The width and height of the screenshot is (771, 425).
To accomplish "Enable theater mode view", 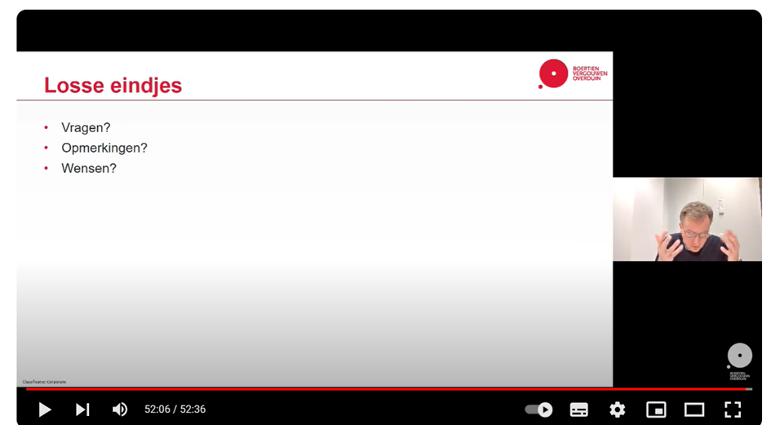I will pos(694,410).
